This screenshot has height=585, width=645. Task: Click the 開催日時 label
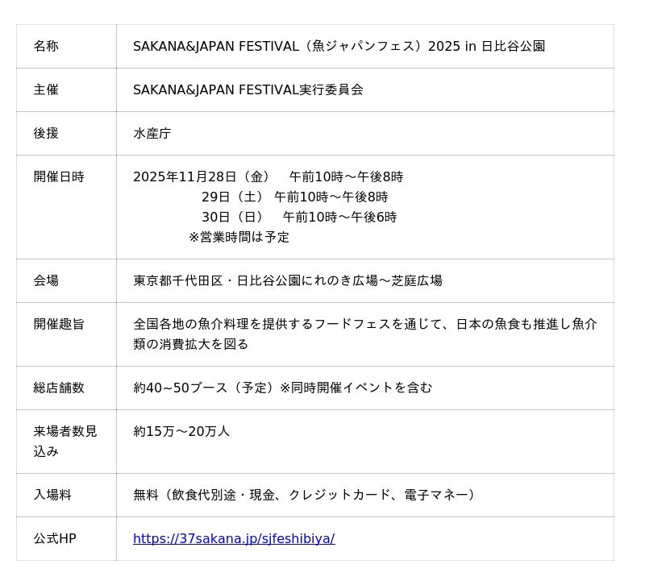59,176
